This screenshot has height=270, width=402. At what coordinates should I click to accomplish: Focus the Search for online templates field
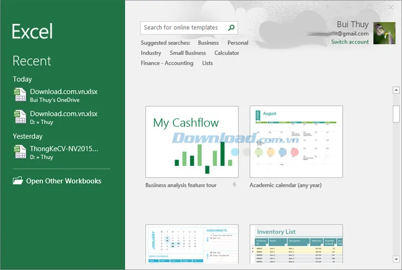pyautogui.click(x=189, y=28)
